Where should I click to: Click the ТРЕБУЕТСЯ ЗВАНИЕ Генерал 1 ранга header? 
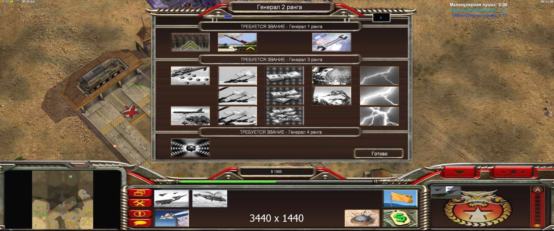[281, 27]
